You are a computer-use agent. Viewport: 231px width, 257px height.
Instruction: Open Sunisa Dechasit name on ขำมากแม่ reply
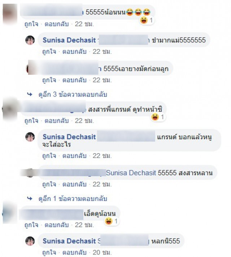tap(69, 40)
